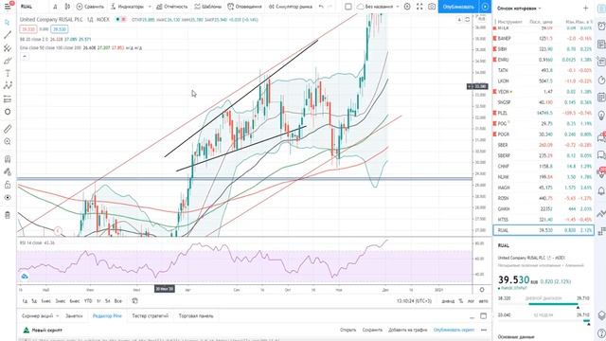Select the text annotation tool
The height and width of the screenshot is (341, 606).
[x=8, y=74]
